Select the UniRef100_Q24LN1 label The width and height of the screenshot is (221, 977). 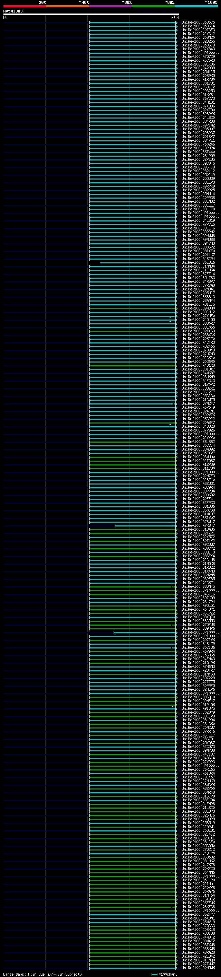(198, 411)
